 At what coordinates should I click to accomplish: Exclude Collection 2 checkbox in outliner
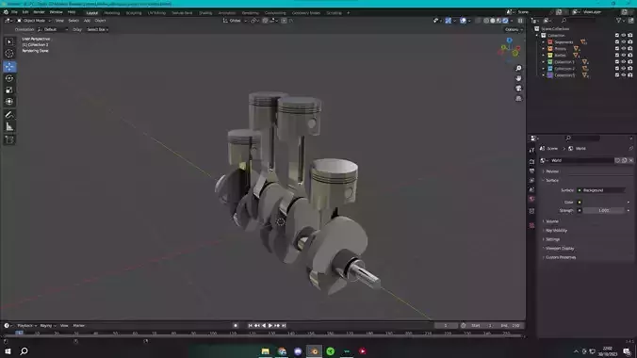617,68
